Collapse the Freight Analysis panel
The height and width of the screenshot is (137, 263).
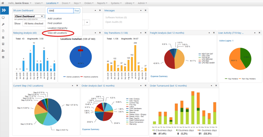(209, 33)
